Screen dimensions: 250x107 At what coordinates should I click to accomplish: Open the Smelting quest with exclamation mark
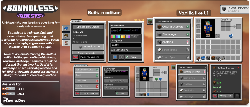click(x=173, y=42)
